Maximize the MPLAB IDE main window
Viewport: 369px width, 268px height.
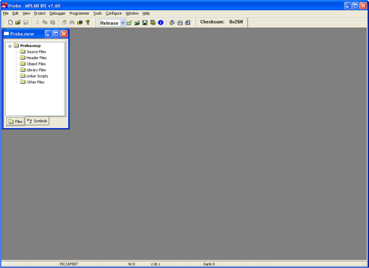pos(355,6)
